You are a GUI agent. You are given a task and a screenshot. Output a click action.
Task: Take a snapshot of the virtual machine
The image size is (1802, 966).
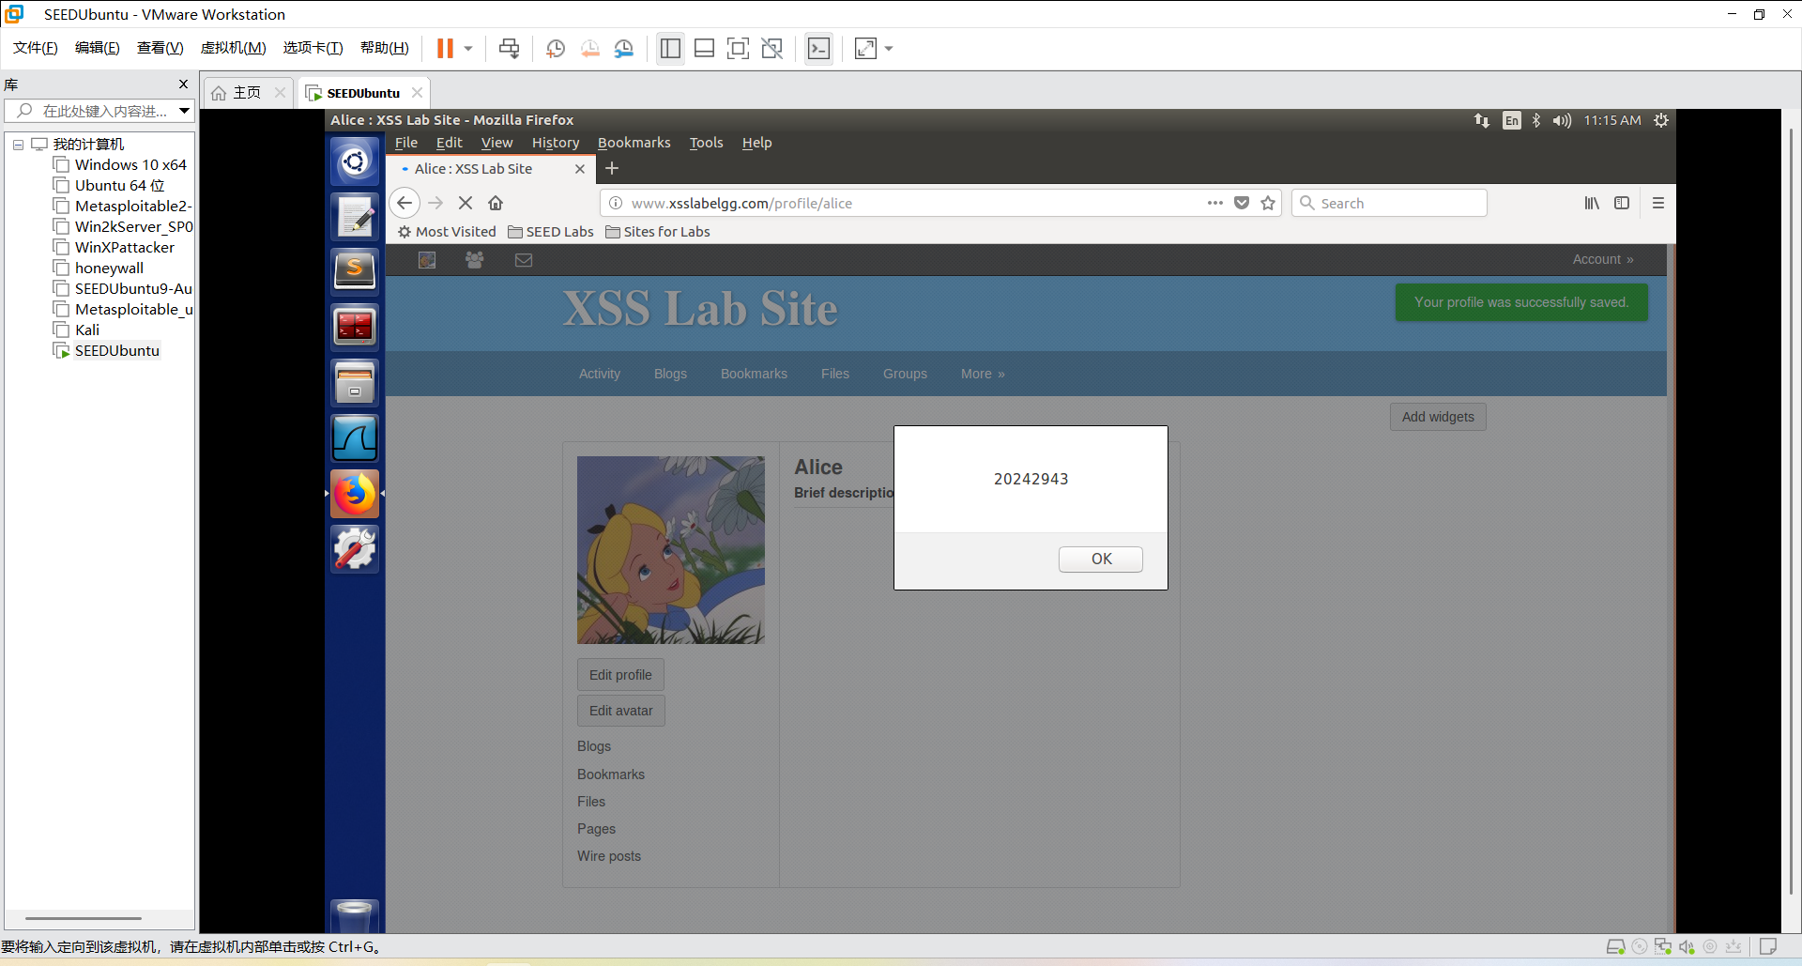[556, 48]
